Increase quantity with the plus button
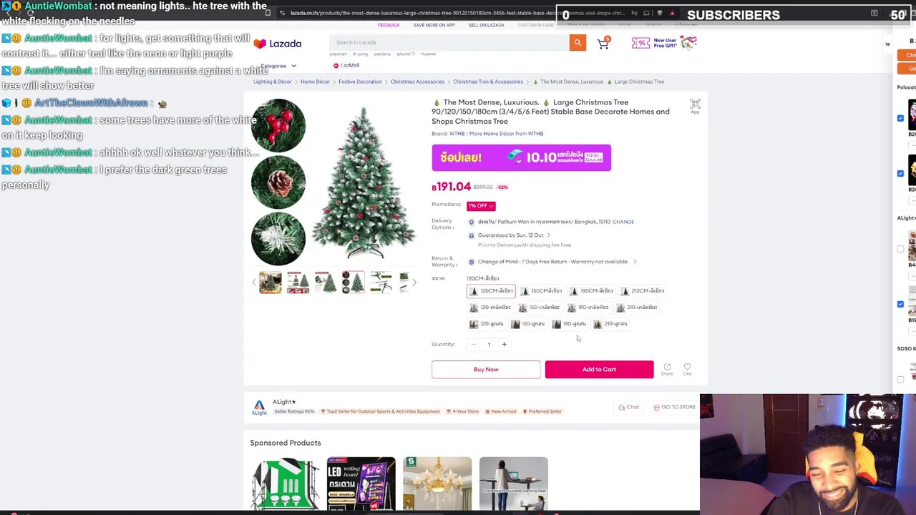 (504, 345)
